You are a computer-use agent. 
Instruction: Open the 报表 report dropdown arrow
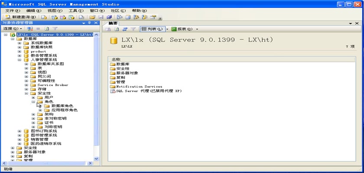tap(197, 29)
